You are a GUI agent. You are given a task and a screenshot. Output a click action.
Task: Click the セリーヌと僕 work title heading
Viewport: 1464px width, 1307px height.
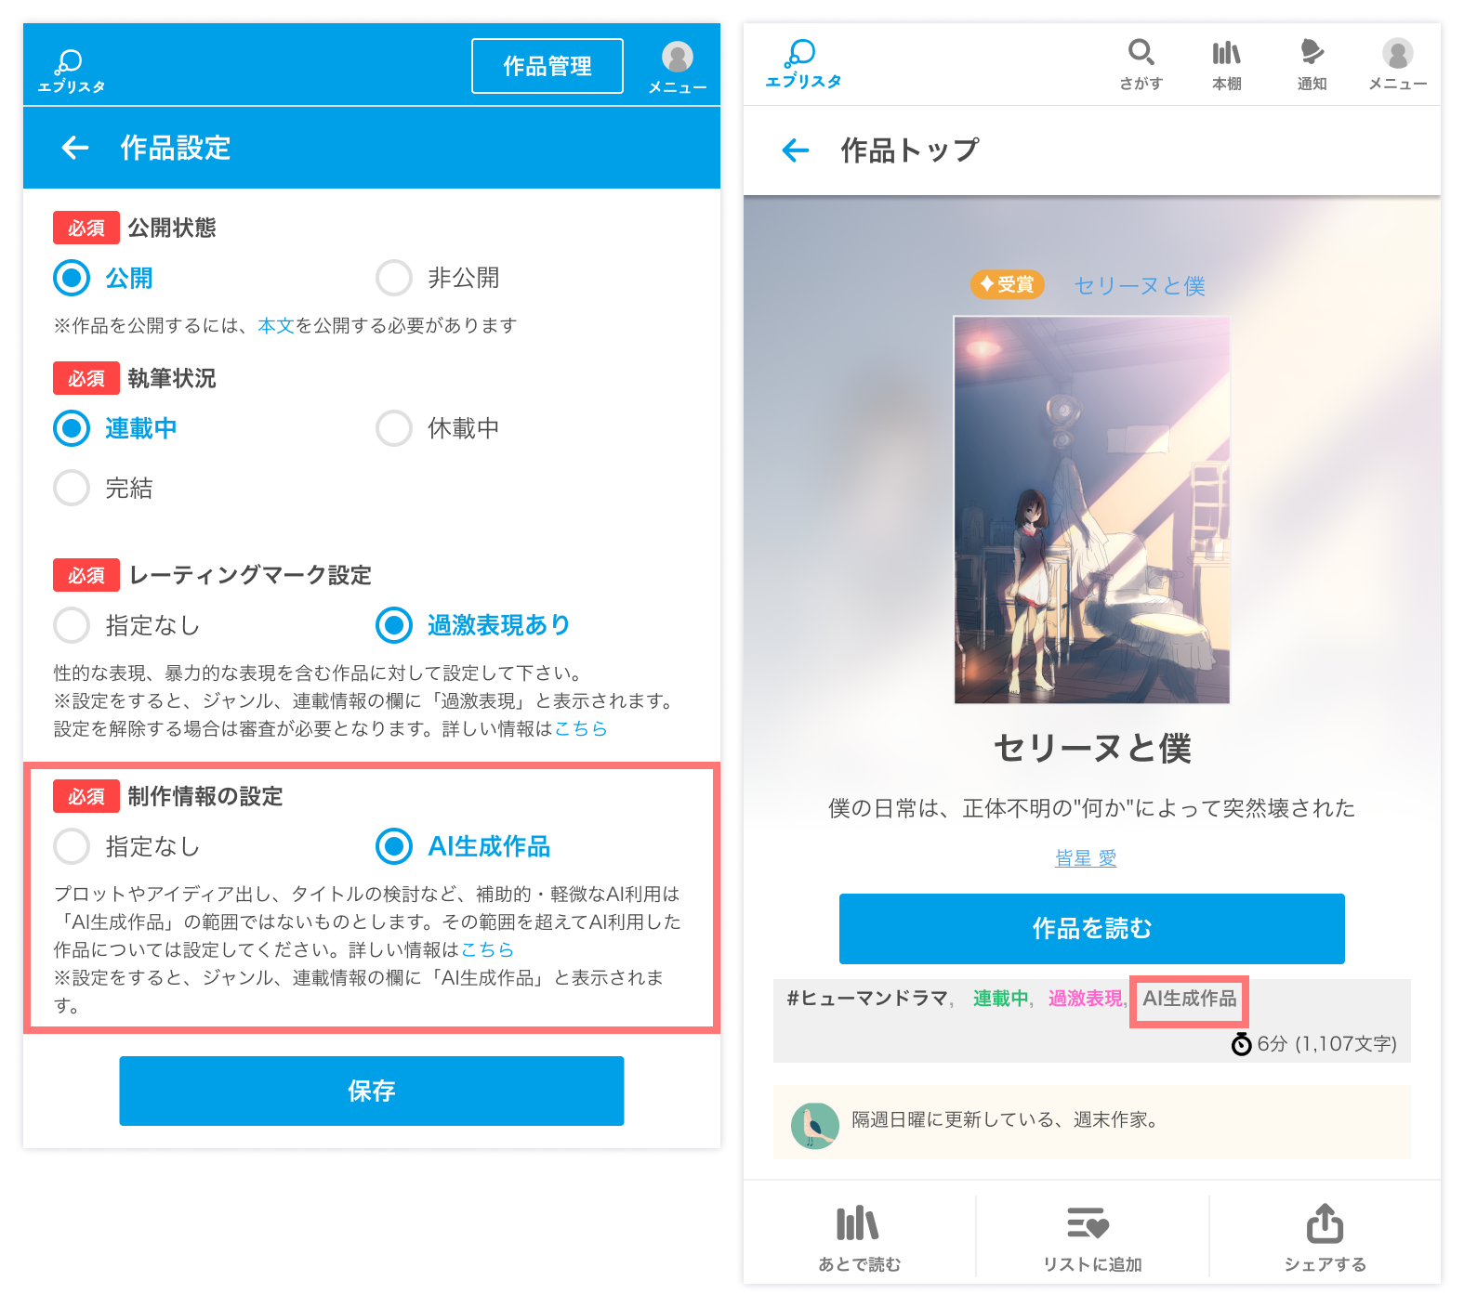[x=1092, y=748]
